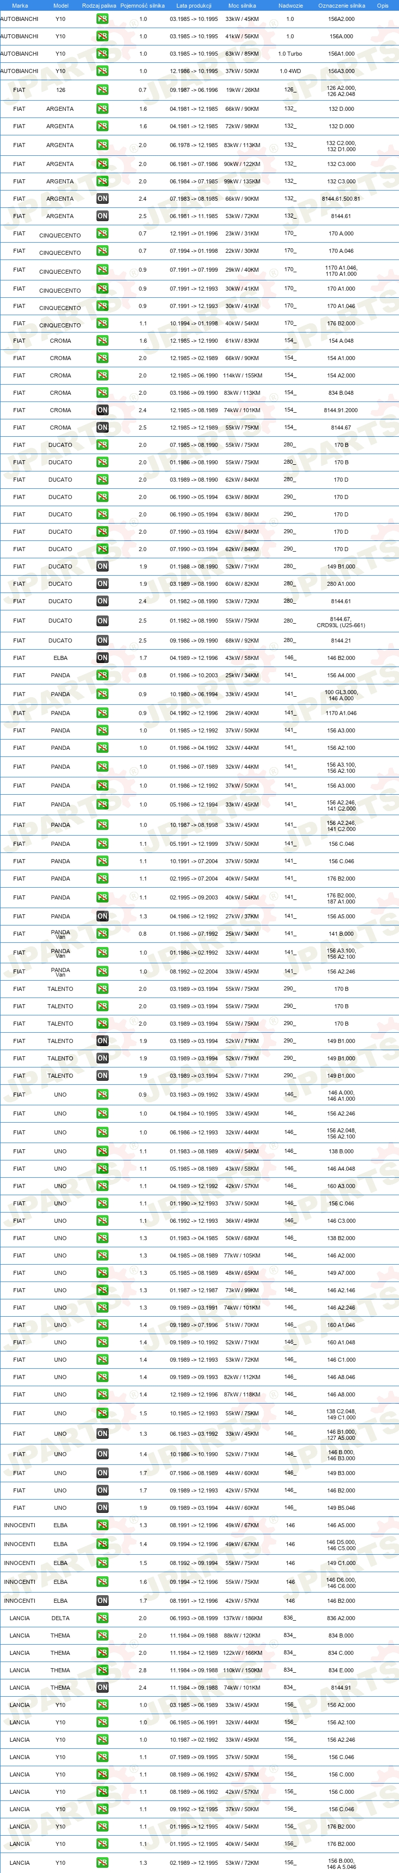Image resolution: width=399 pixels, height=1873 pixels.
Task: Click diesel ON icon for Ducato 280 A1.000
Action: pyautogui.click(x=103, y=584)
